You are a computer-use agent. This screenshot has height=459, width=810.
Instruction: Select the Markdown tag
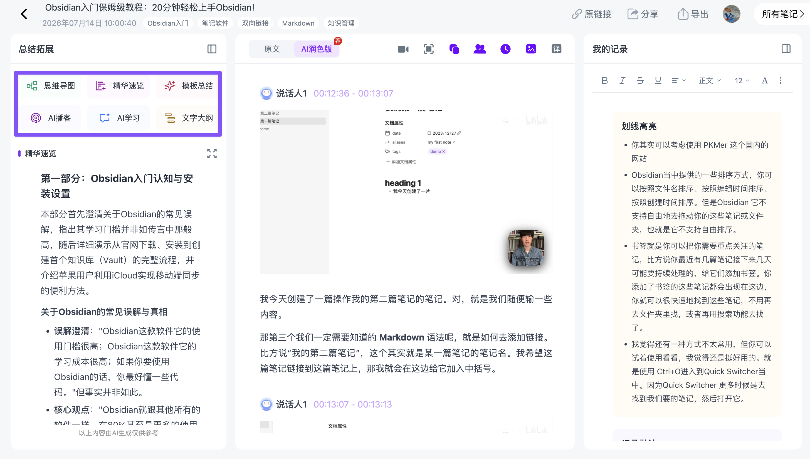point(298,23)
